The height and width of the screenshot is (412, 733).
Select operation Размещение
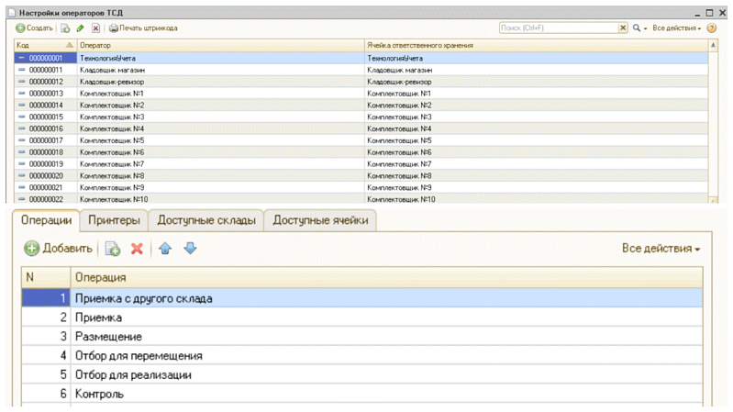(361, 337)
